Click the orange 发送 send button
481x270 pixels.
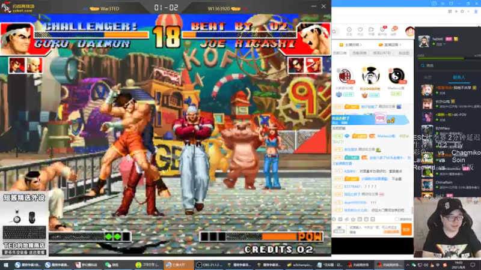pyautogui.click(x=406, y=230)
